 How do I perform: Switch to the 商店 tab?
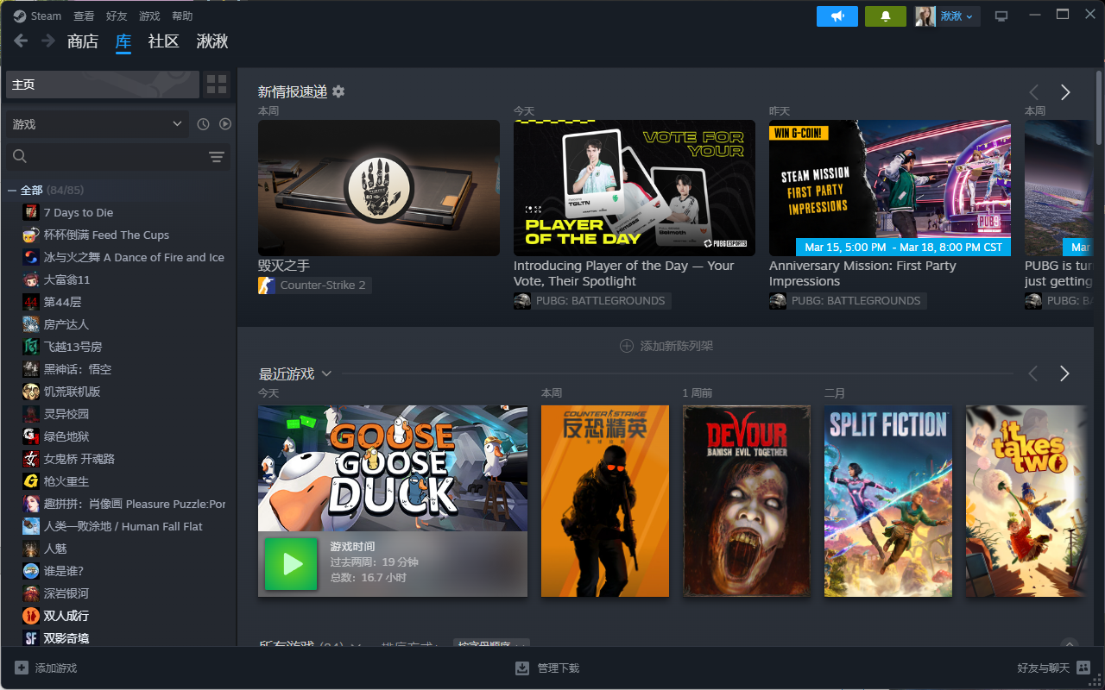click(x=83, y=41)
